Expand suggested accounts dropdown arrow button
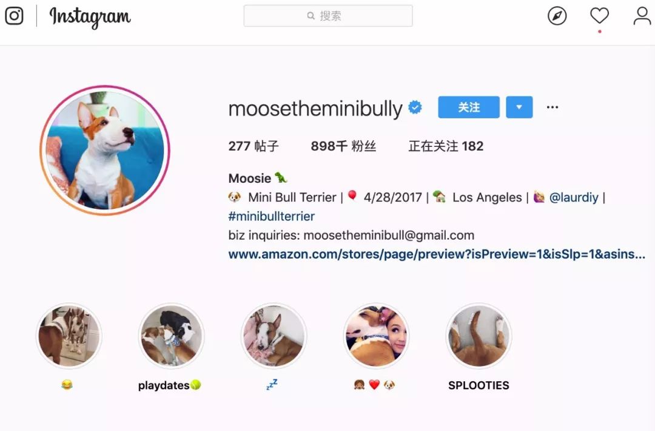 tap(519, 107)
